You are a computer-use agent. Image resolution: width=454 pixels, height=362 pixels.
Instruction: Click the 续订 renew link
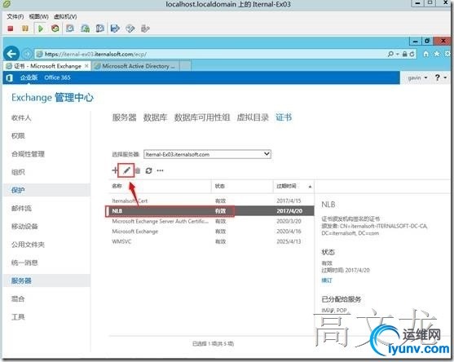(x=327, y=280)
